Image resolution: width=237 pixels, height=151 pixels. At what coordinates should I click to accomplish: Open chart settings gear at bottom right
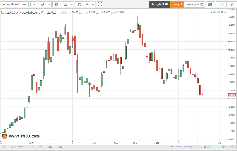232,146
